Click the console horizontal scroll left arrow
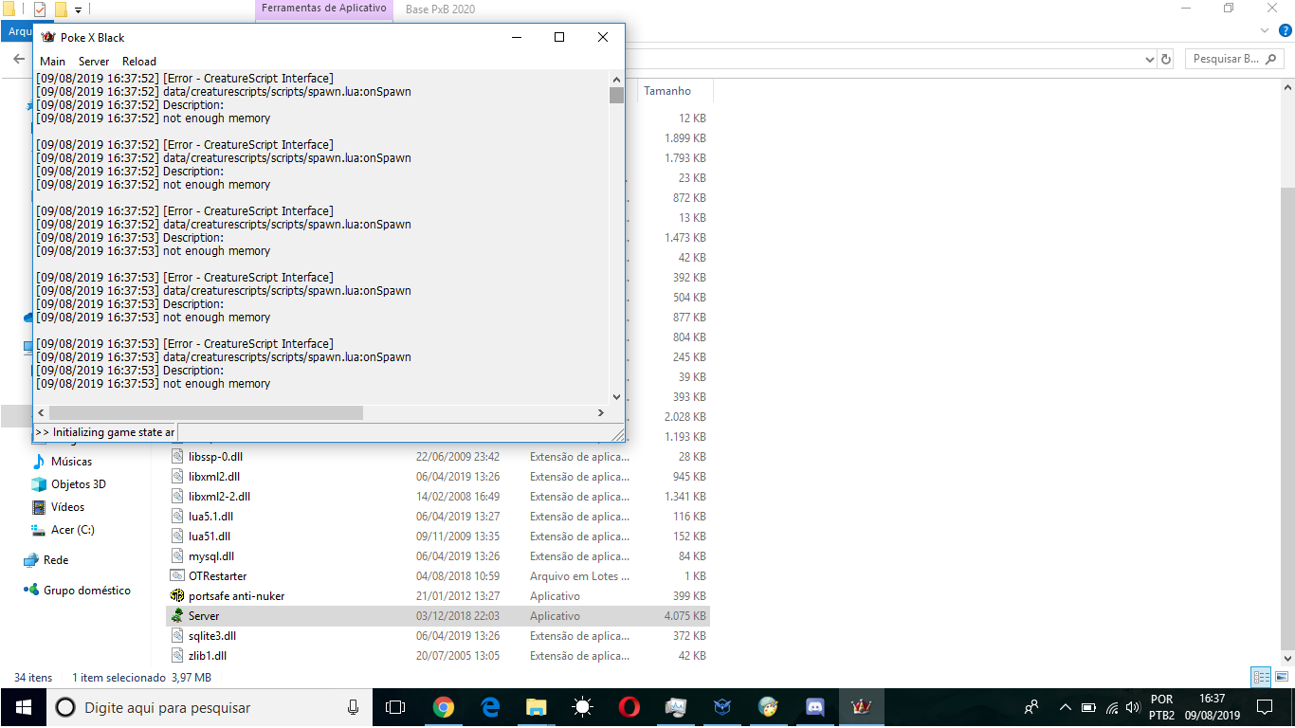 [x=42, y=413]
